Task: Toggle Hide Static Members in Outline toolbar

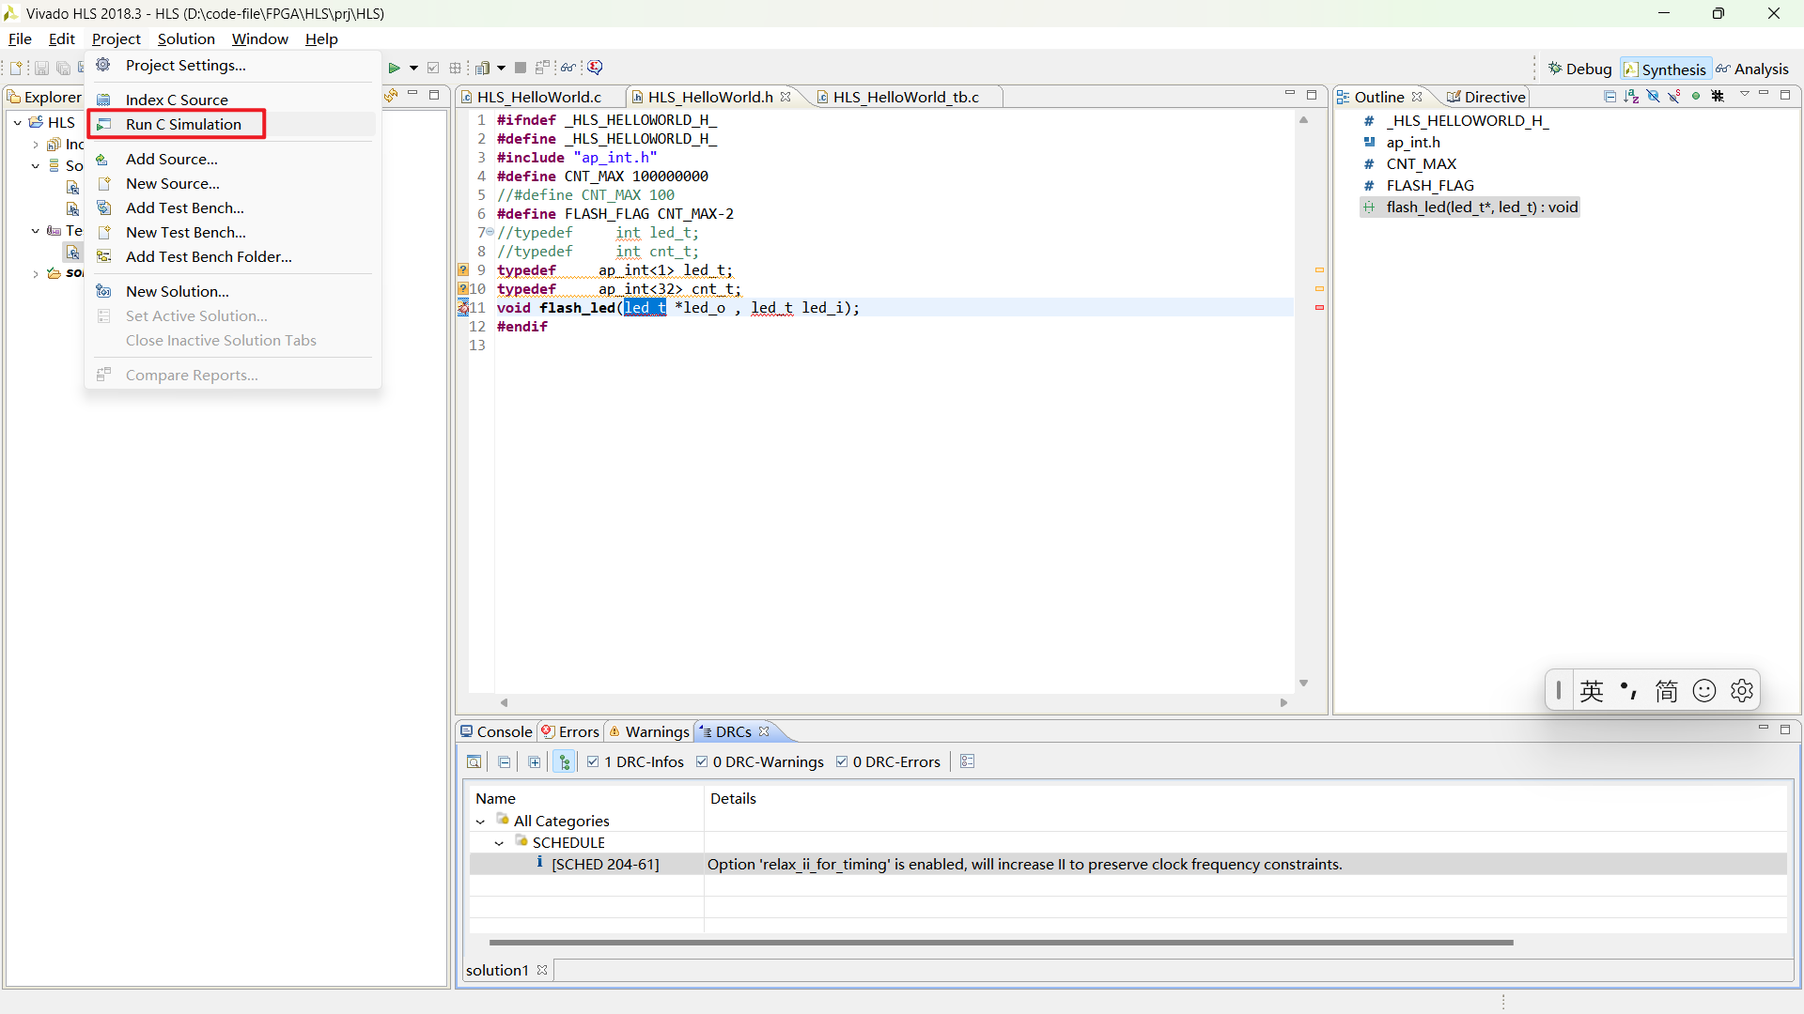Action: 1674,96
